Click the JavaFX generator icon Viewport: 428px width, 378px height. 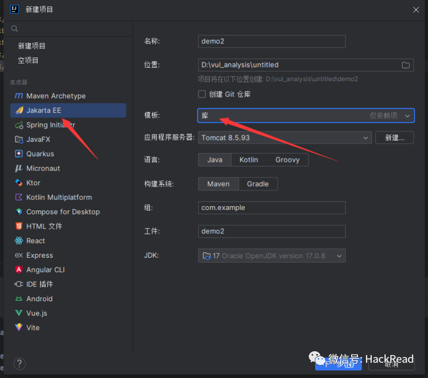coord(19,139)
